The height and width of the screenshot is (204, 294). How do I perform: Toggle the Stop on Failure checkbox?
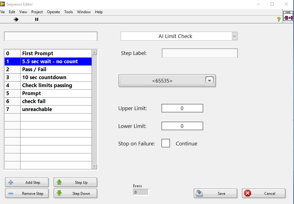166,143
